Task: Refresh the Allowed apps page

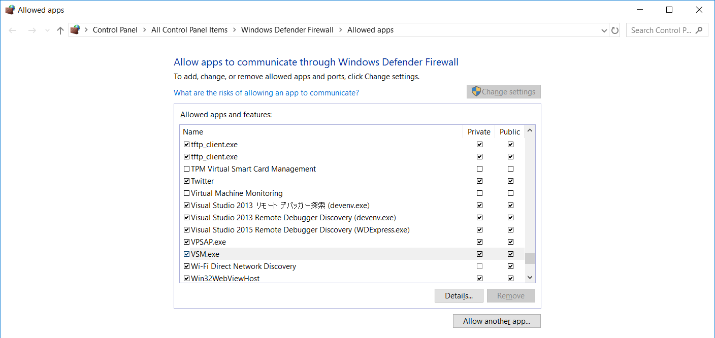Action: (615, 30)
